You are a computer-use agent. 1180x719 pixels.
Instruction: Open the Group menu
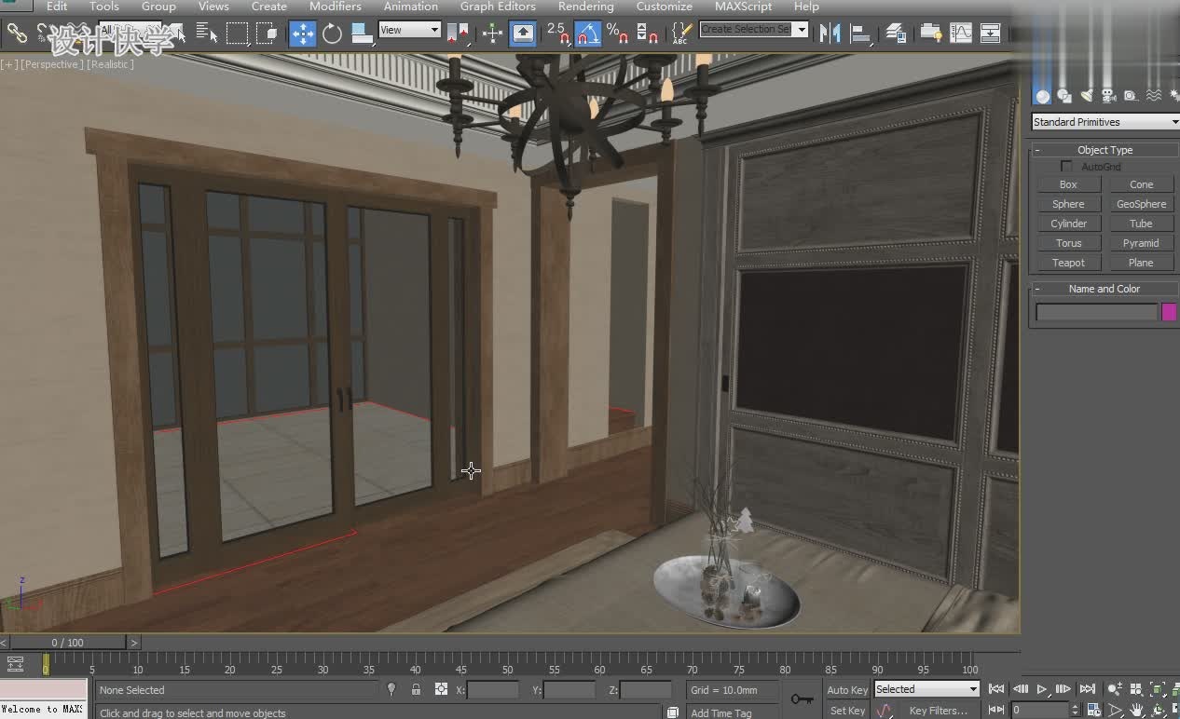coord(158,7)
